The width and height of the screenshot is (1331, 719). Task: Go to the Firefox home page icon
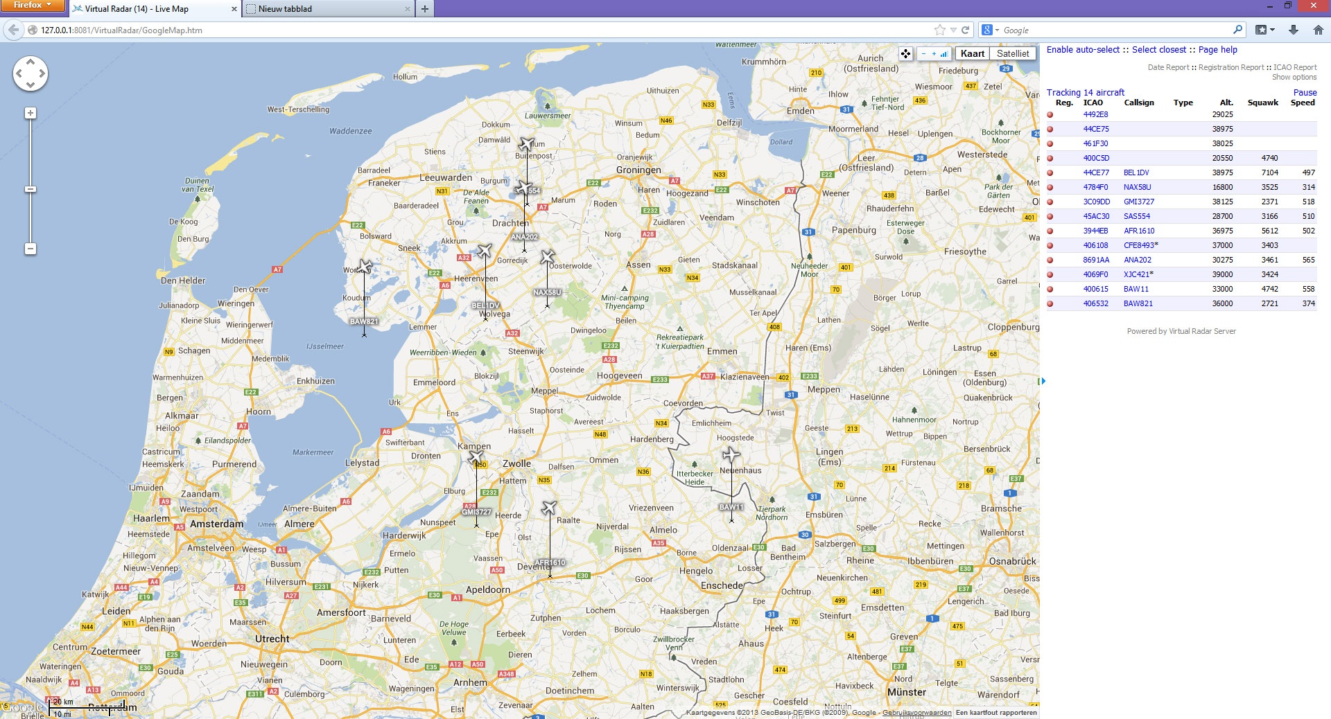1319,30
